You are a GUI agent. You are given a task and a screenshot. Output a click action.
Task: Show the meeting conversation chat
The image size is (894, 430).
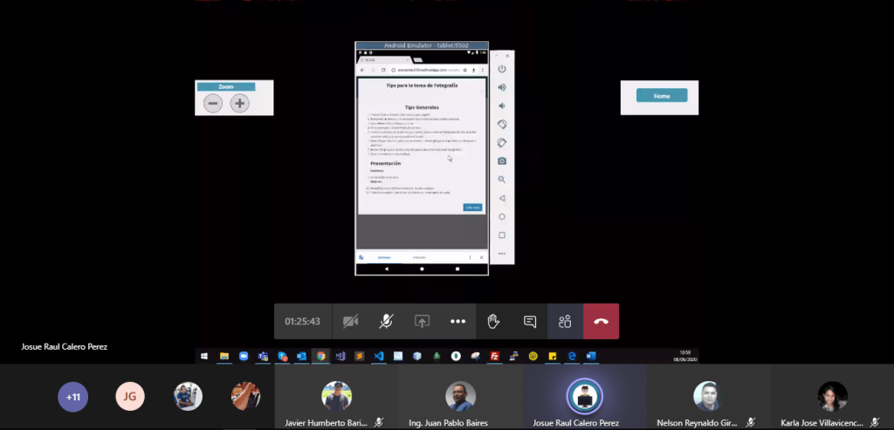pyautogui.click(x=529, y=321)
